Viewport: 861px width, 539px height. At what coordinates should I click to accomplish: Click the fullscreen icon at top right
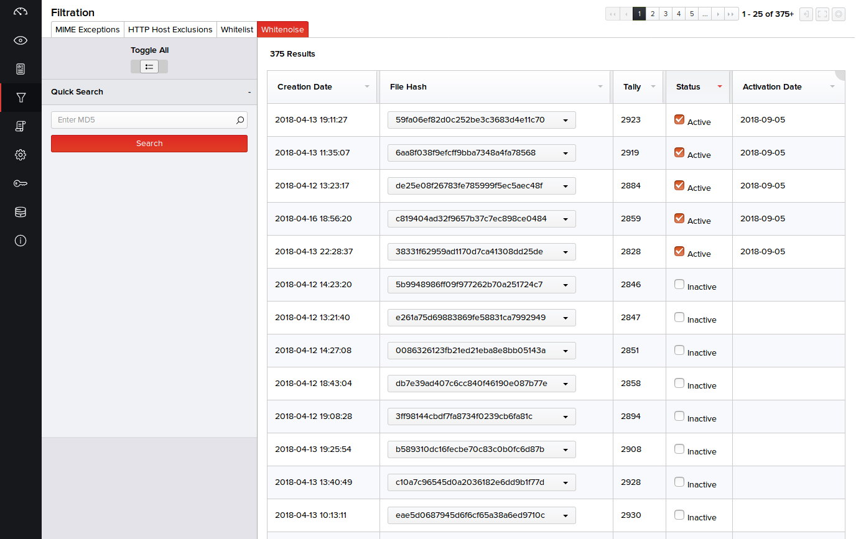point(822,14)
